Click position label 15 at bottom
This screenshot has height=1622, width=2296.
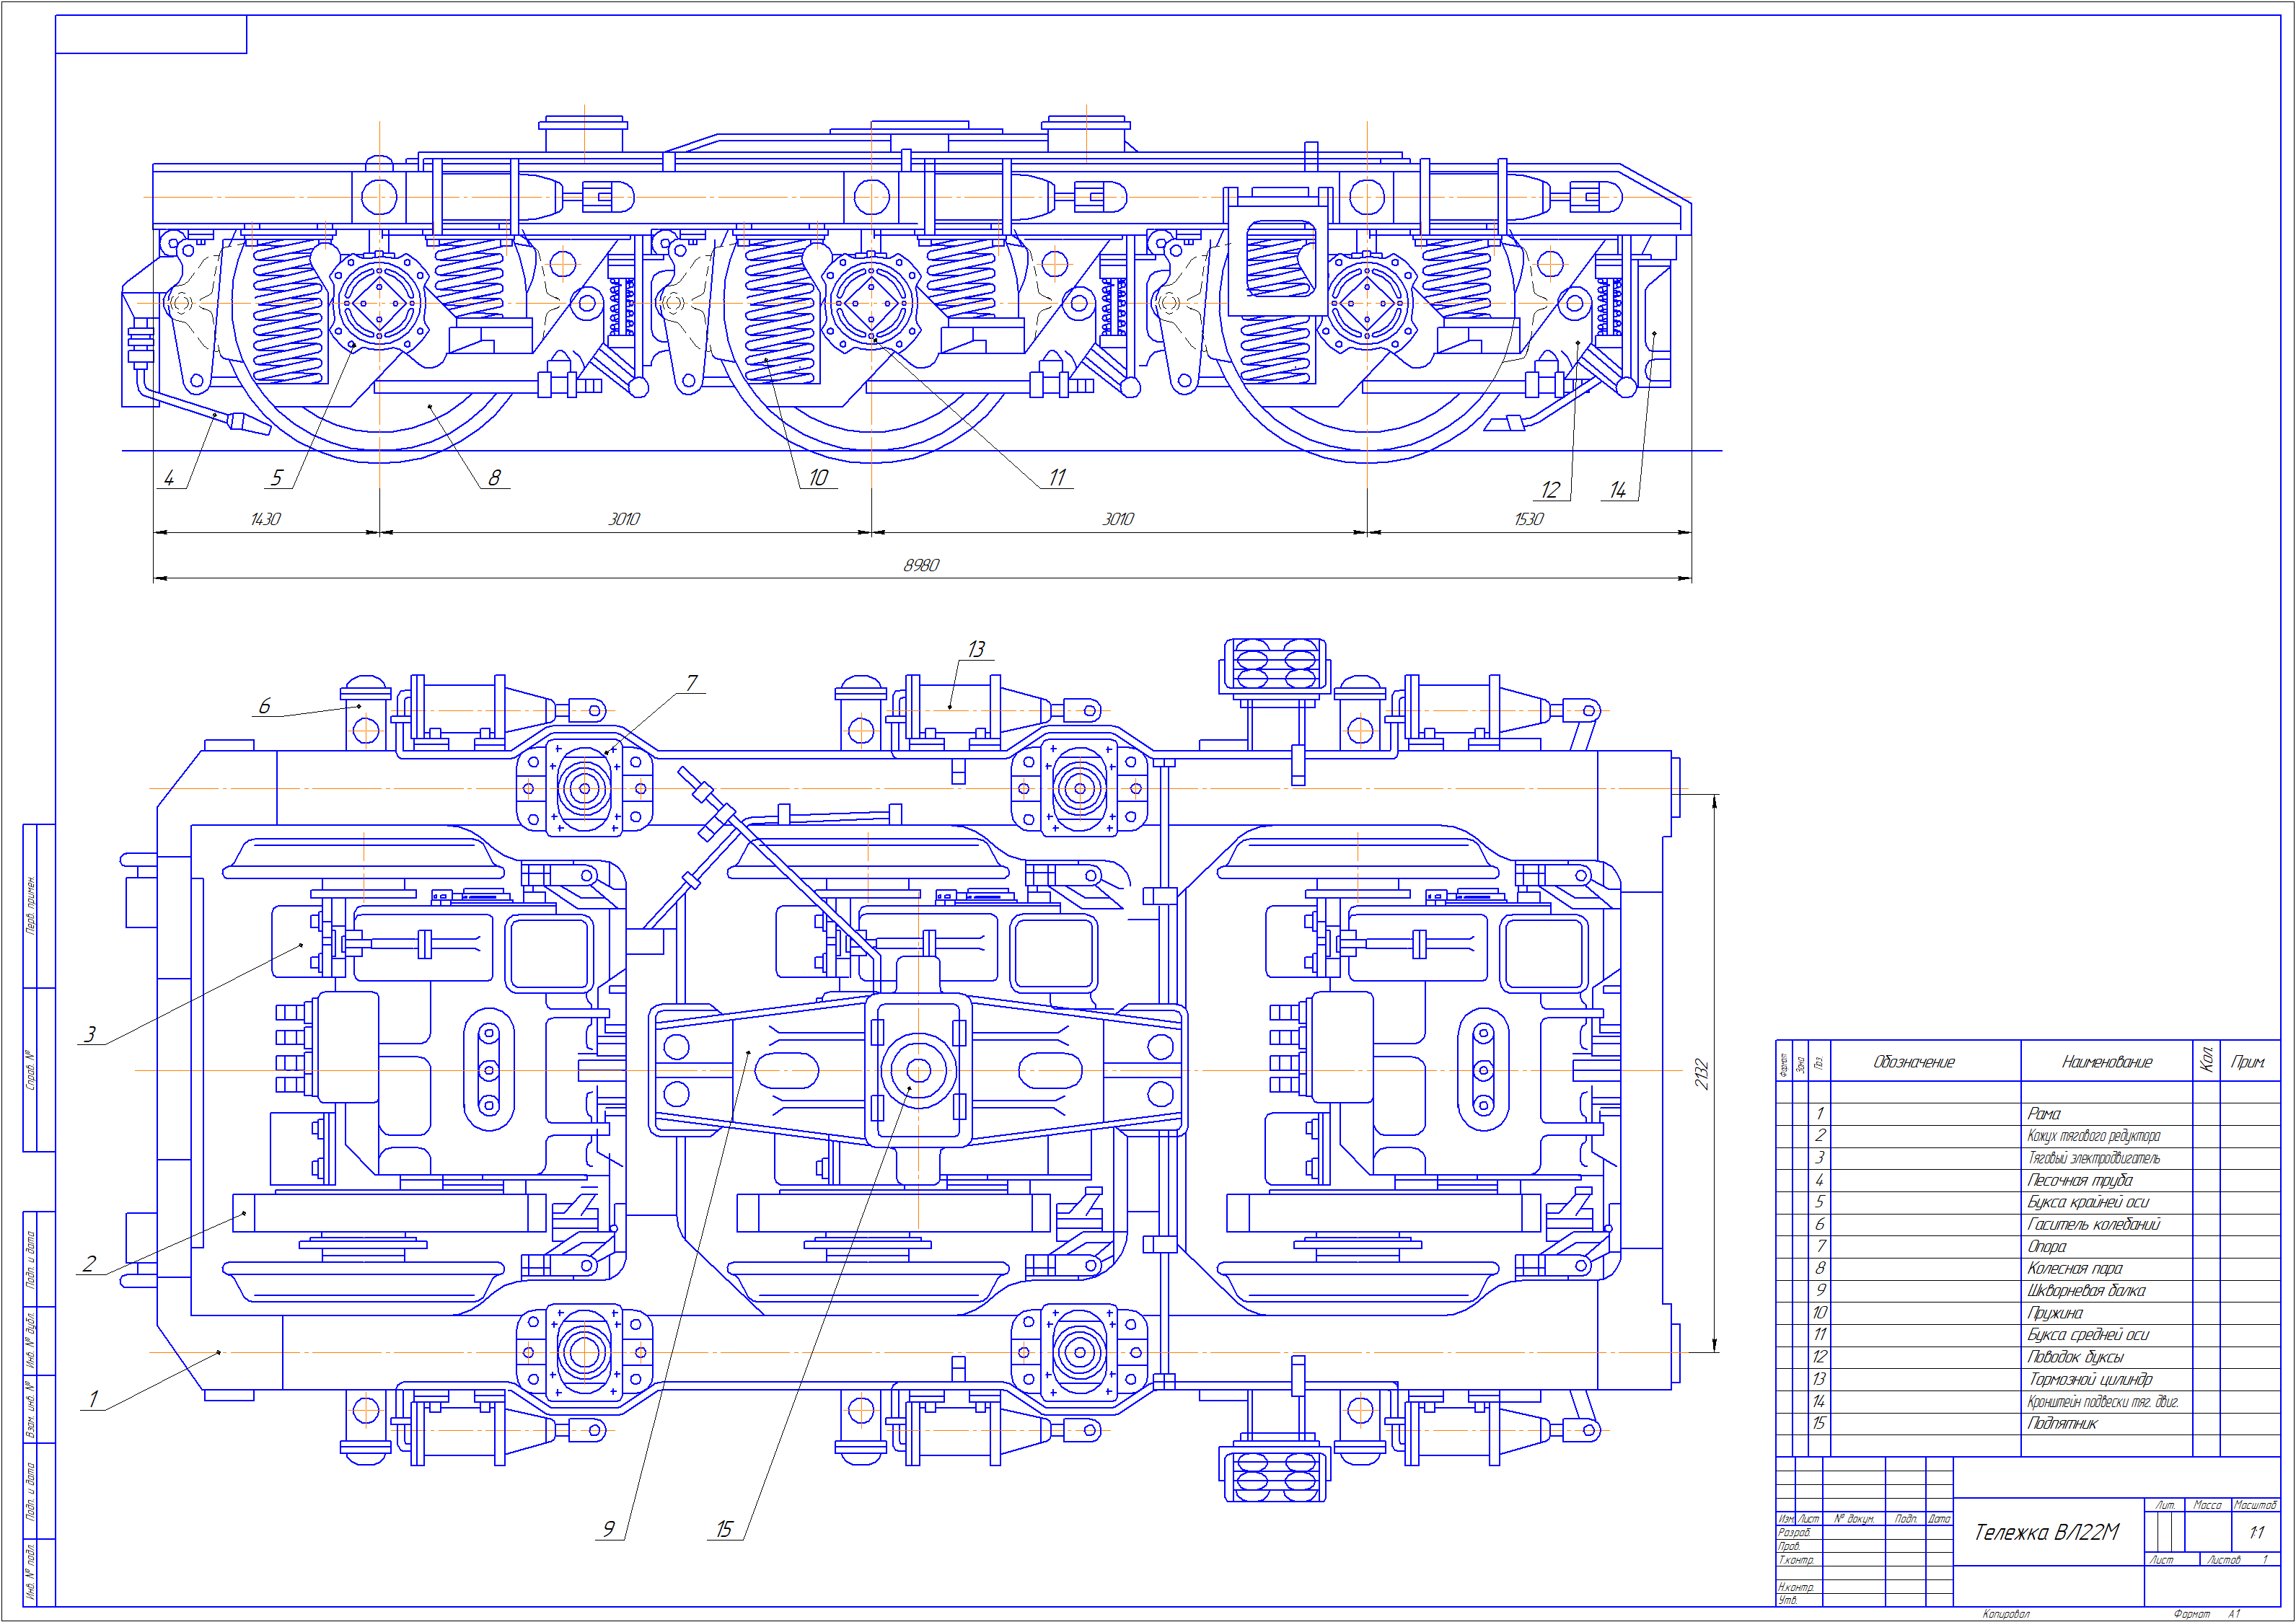click(x=724, y=1529)
